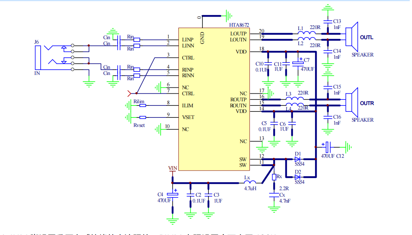Select the D2 SS54 diode symbol

298,177
